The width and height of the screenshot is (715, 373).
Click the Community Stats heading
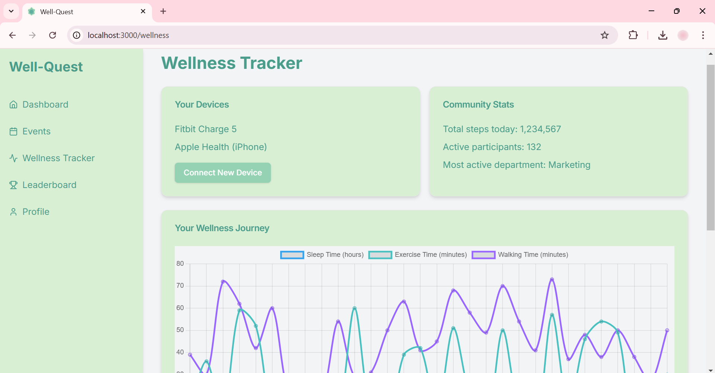pyautogui.click(x=478, y=105)
